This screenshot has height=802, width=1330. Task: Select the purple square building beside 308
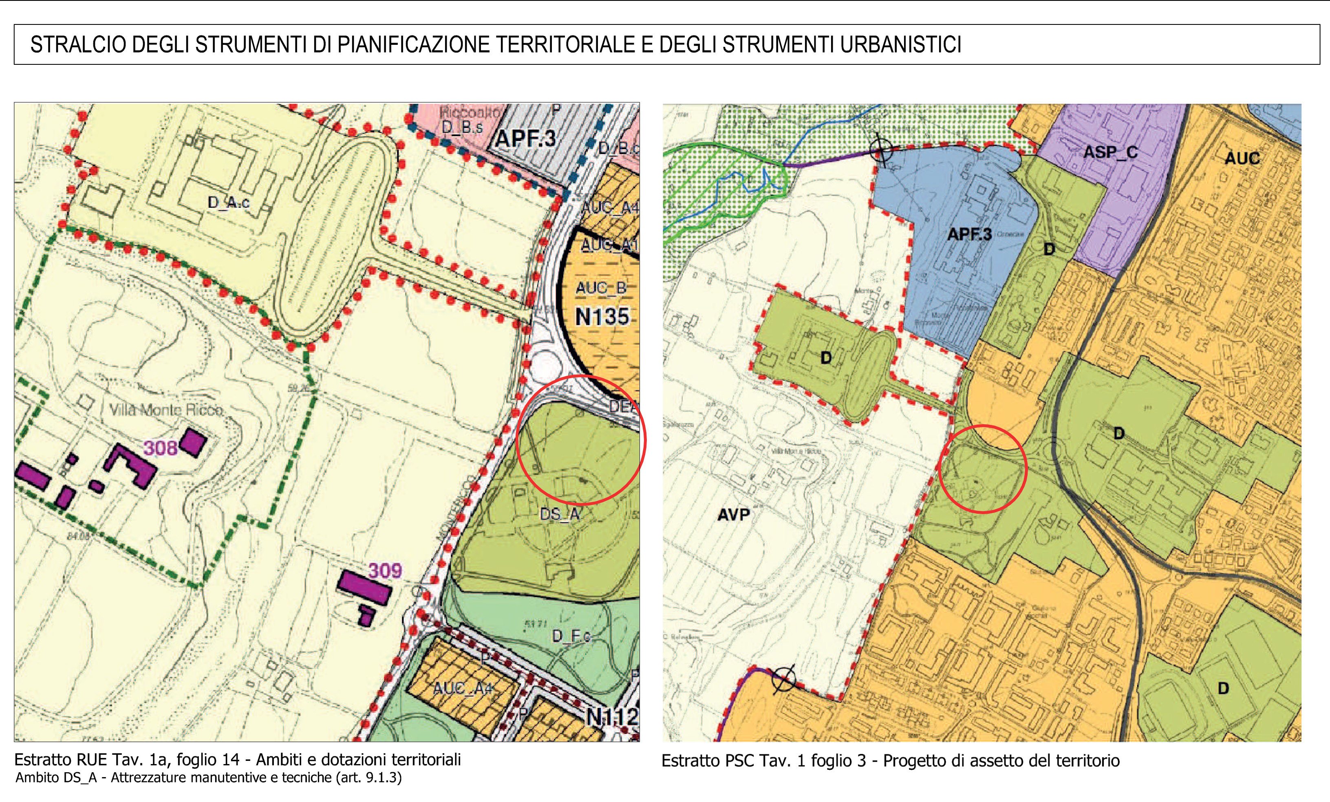193,443
